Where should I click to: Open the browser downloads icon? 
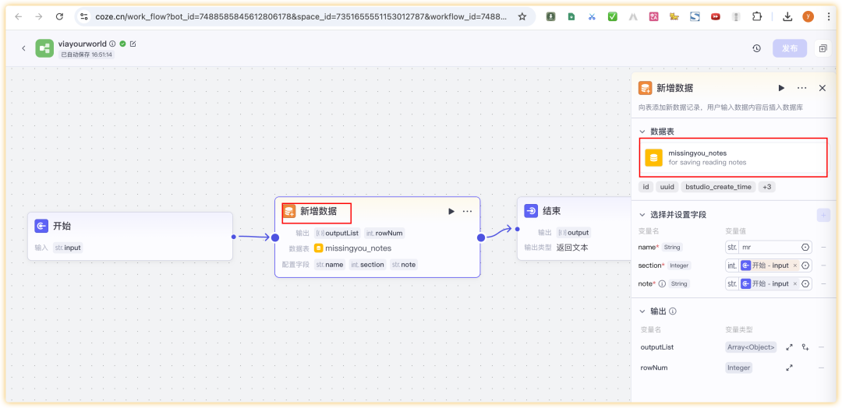[787, 16]
